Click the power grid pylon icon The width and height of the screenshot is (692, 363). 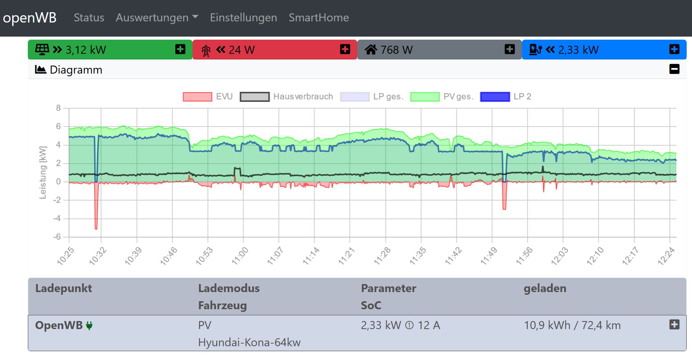(206, 50)
